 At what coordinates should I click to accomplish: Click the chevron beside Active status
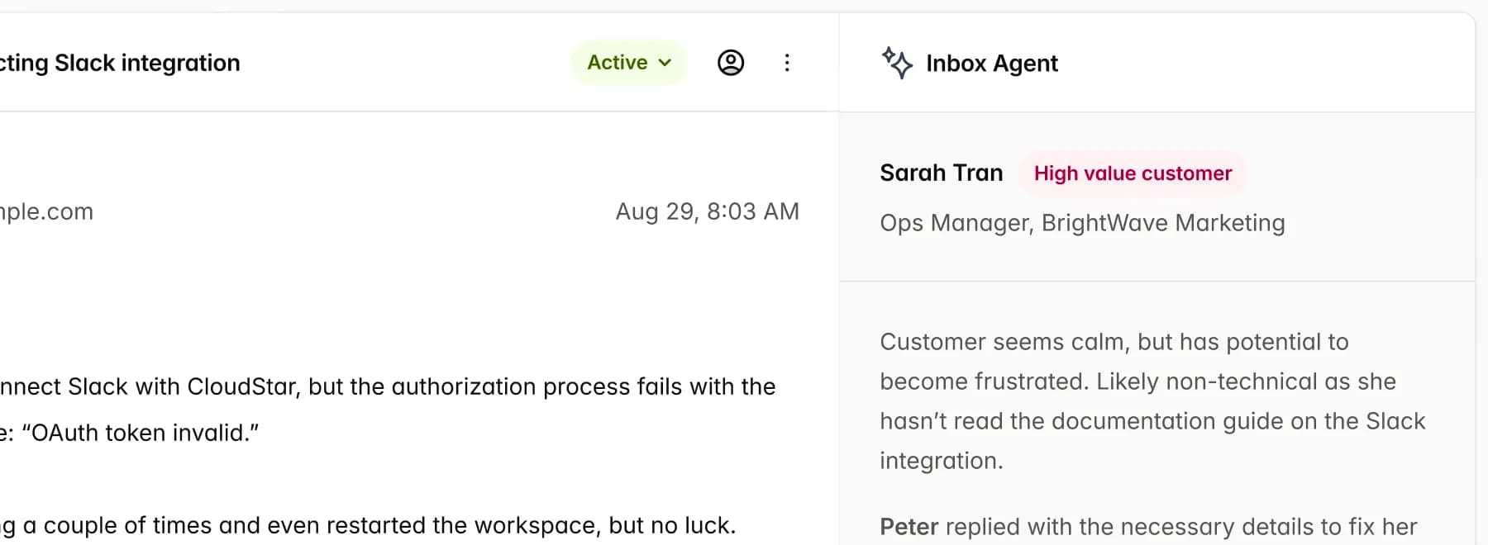tap(665, 63)
